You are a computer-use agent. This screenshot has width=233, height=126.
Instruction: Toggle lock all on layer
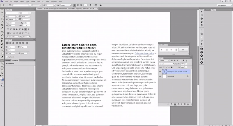(172, 67)
